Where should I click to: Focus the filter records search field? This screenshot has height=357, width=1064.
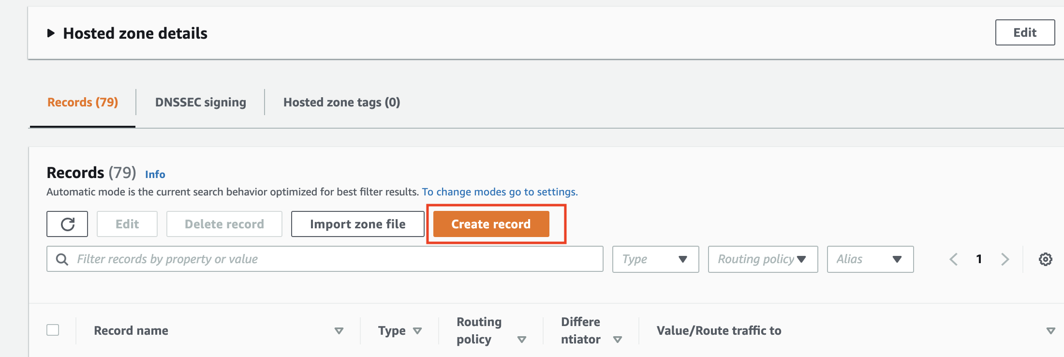click(325, 259)
